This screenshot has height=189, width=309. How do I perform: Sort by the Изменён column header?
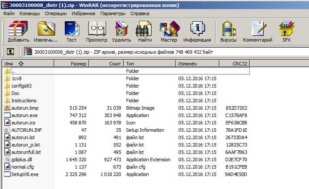pos(198,64)
